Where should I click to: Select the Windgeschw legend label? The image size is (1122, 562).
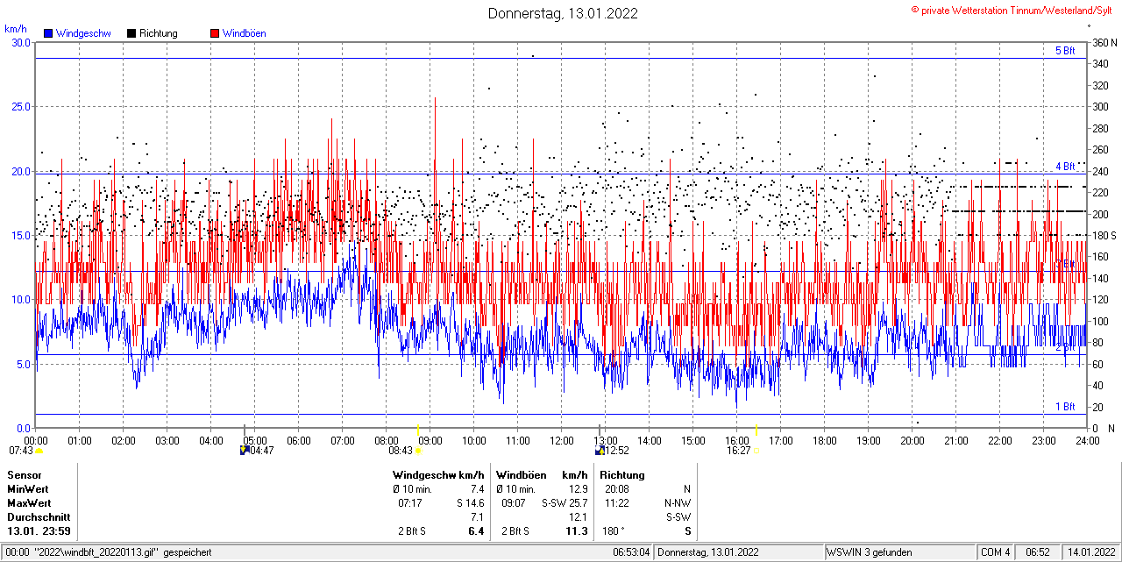click(x=83, y=33)
